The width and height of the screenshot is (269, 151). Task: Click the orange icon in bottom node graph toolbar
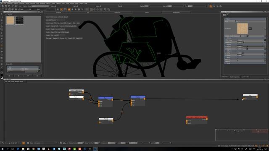click(x=24, y=143)
